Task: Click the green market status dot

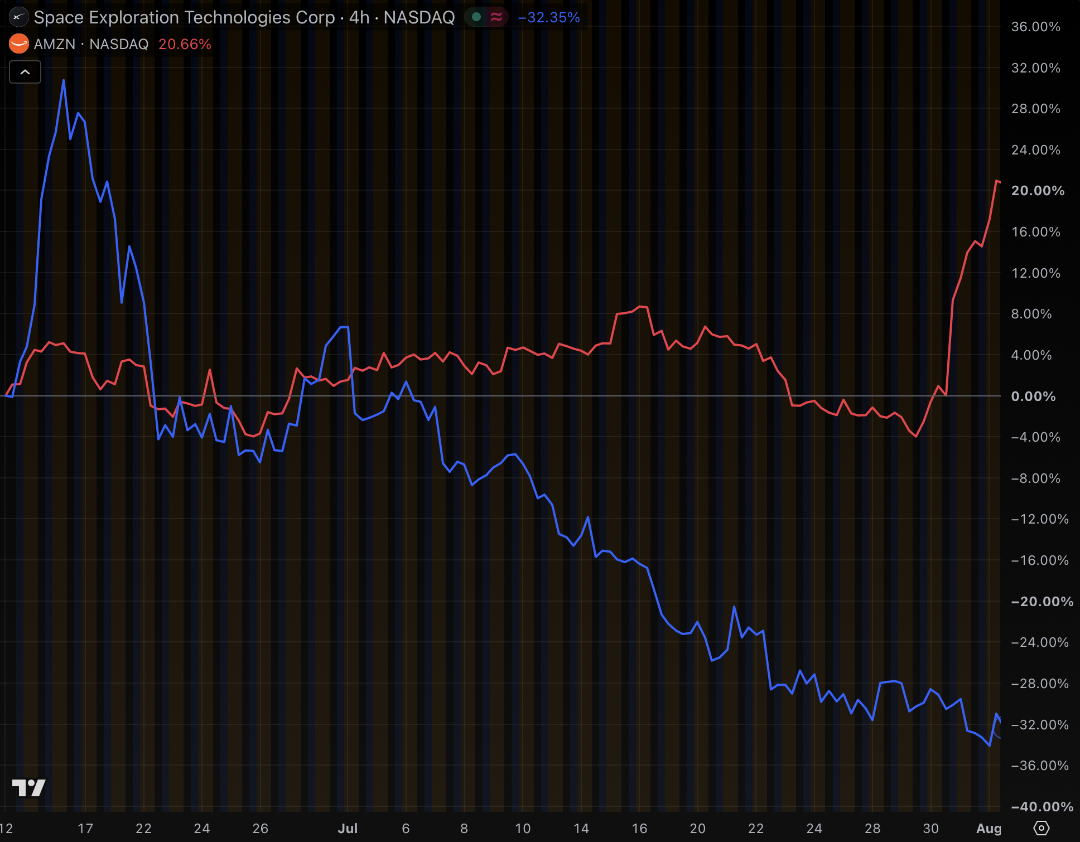Action: click(x=476, y=17)
